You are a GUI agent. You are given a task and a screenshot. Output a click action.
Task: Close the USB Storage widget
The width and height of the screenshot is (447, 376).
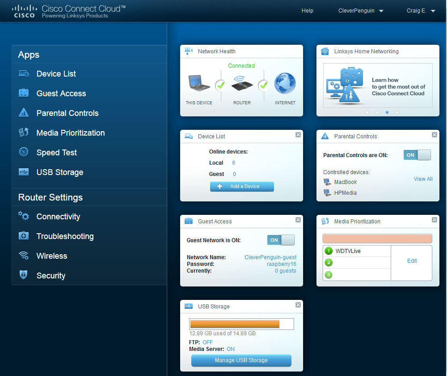click(298, 305)
